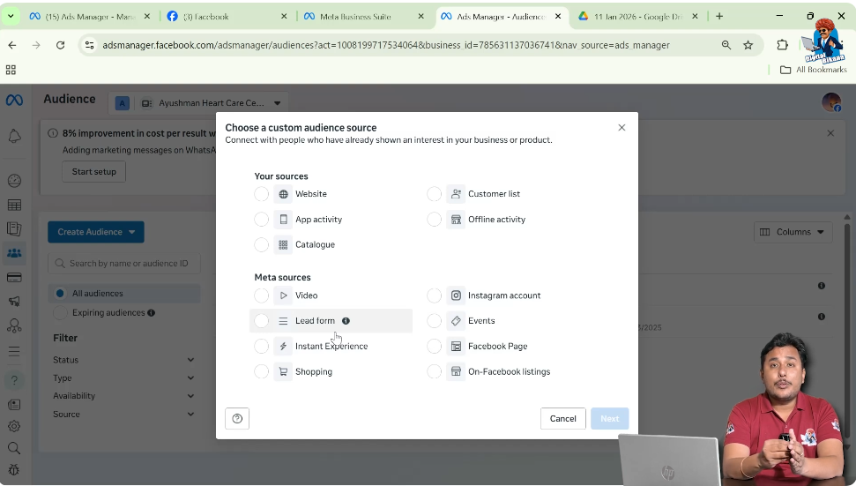Viewport: 856px width, 486px height.
Task: Open the All Bookmarks folder
Action: [x=814, y=70]
